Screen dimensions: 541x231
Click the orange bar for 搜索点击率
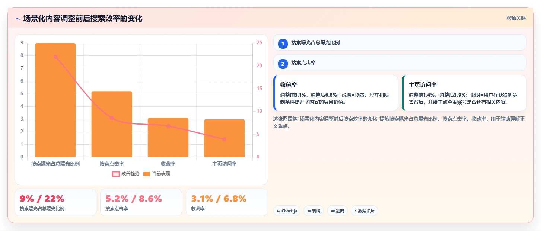point(112,124)
